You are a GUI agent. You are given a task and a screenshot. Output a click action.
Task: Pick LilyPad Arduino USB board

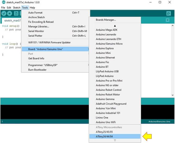coord(115,71)
